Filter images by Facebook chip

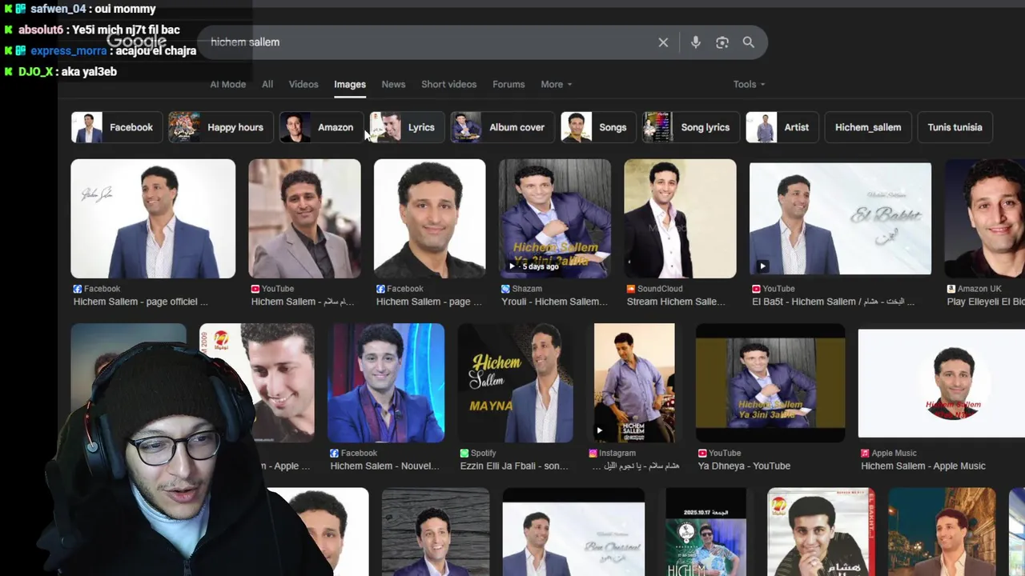click(117, 127)
